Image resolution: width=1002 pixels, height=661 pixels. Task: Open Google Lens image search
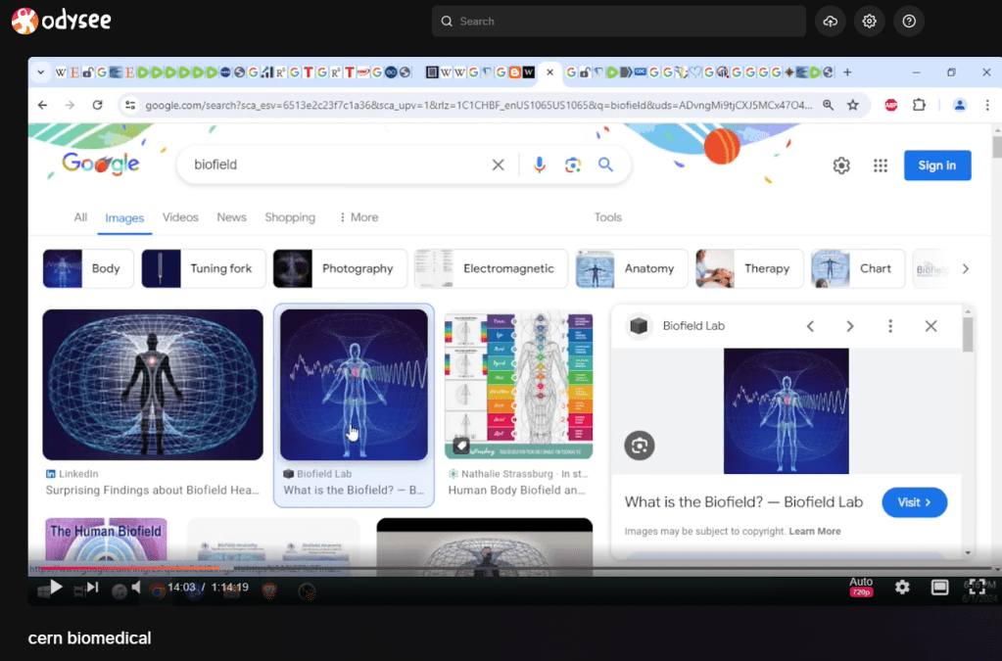pyautogui.click(x=573, y=165)
